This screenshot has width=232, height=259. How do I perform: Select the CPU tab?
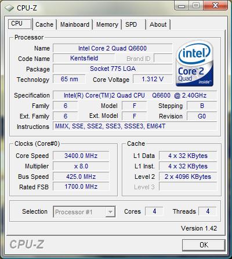tap(20, 24)
